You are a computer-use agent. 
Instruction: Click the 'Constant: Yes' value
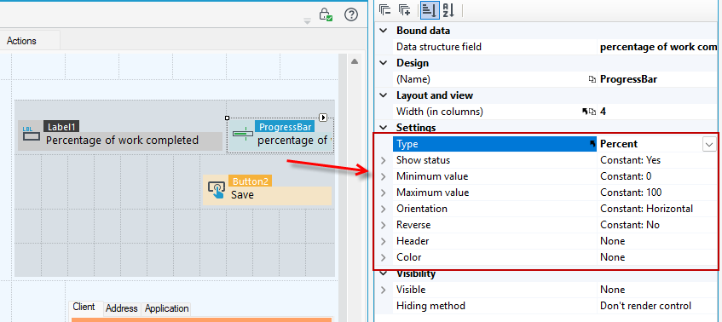(x=631, y=160)
